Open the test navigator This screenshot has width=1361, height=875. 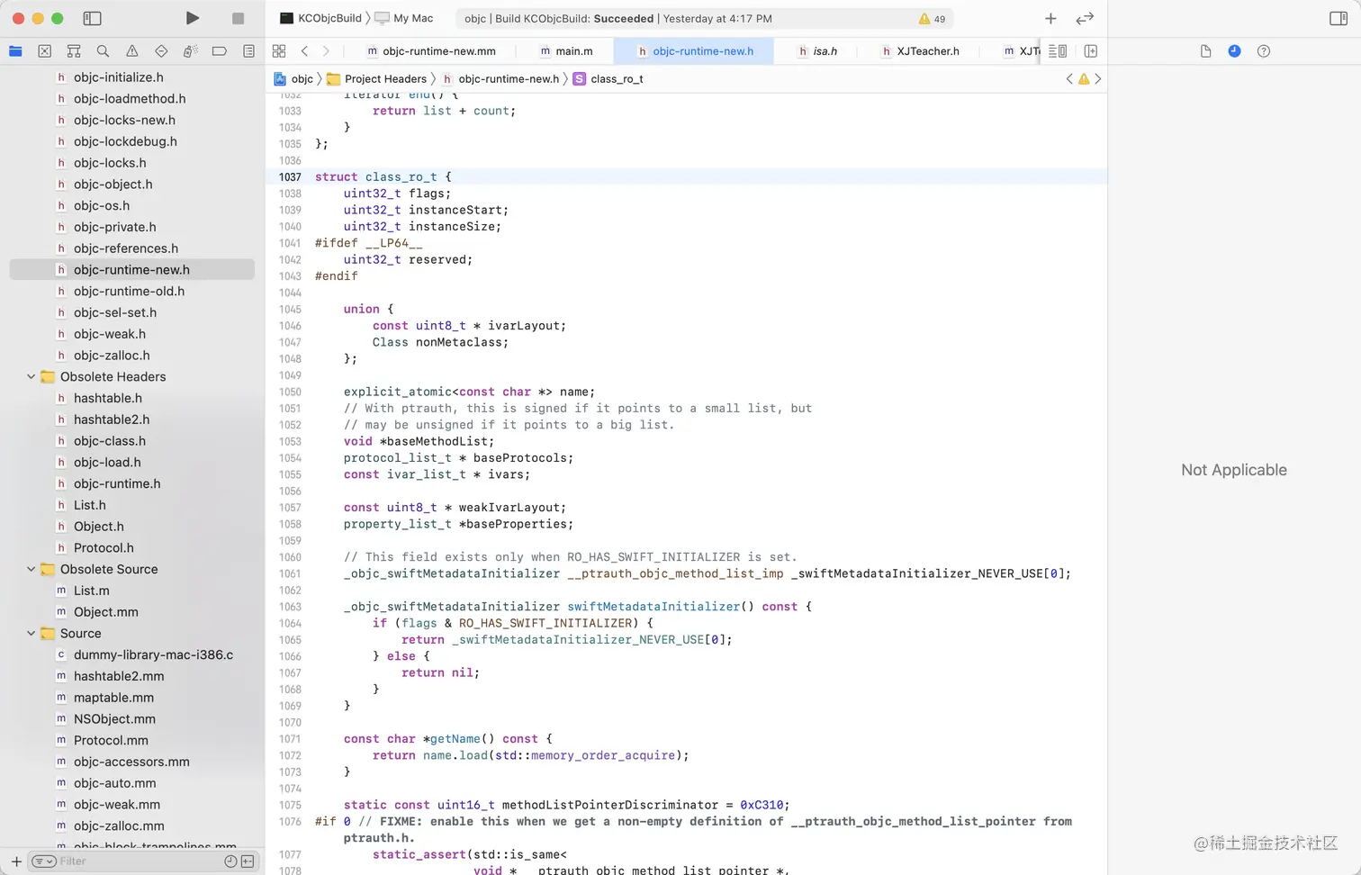click(x=161, y=51)
